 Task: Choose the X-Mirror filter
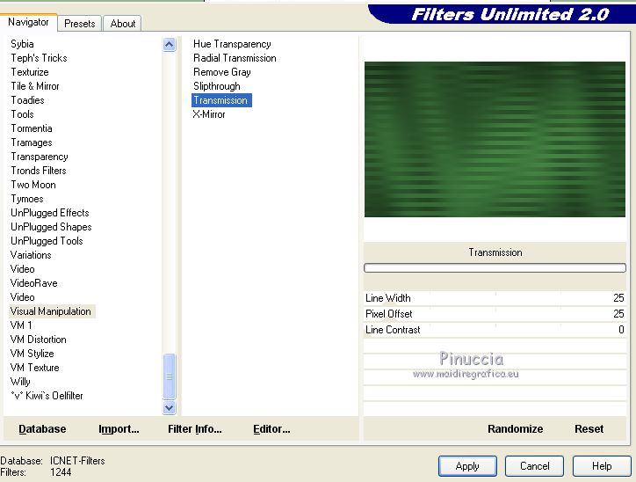209,114
